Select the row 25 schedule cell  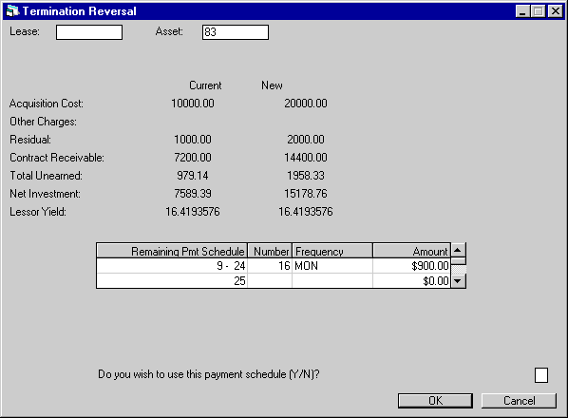(172, 281)
